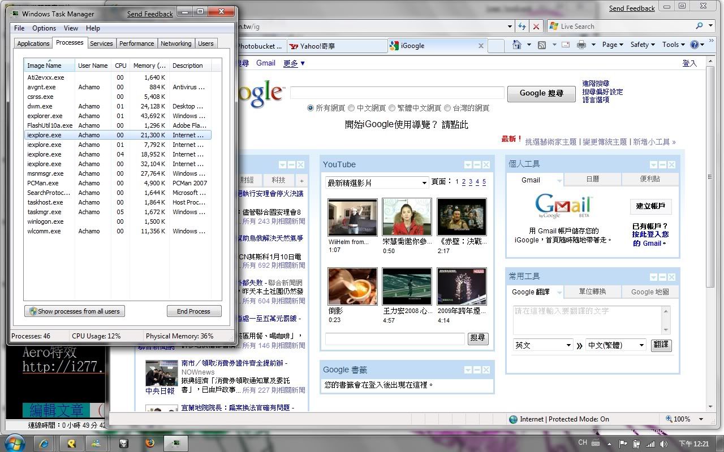
Task: Click the 宋慧喬 video thumbnail
Action: point(407,217)
